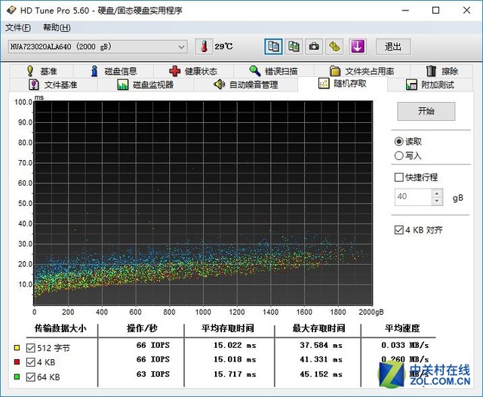483x397 pixels.
Task: Click the random access scatter graph
Action: pos(203,203)
